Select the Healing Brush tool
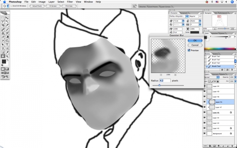 click(3, 30)
